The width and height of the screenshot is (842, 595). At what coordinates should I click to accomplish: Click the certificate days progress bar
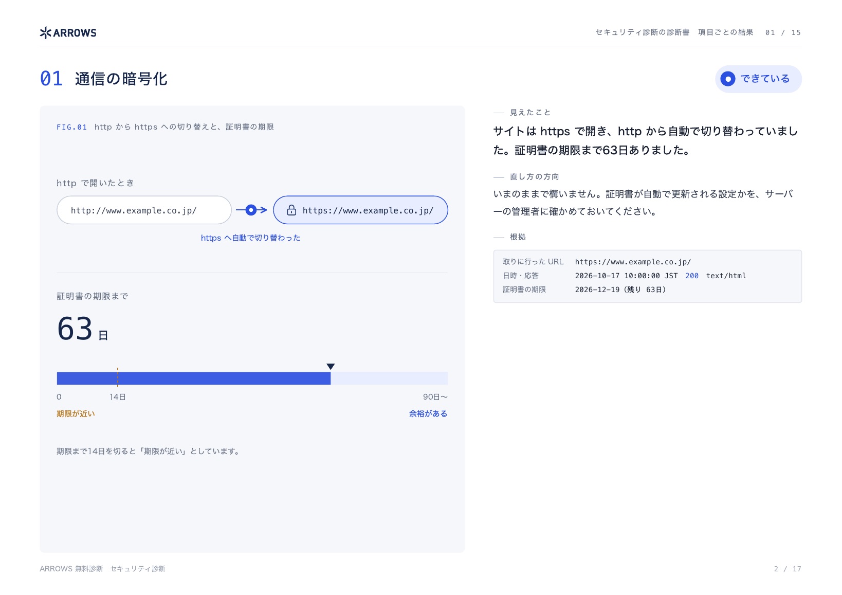(x=252, y=378)
